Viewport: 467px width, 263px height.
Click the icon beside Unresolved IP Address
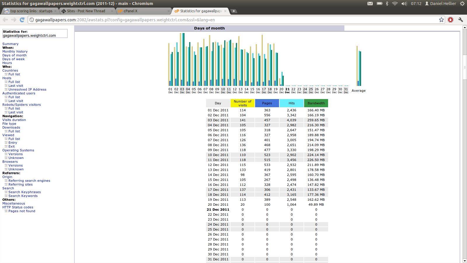click(x=6, y=89)
